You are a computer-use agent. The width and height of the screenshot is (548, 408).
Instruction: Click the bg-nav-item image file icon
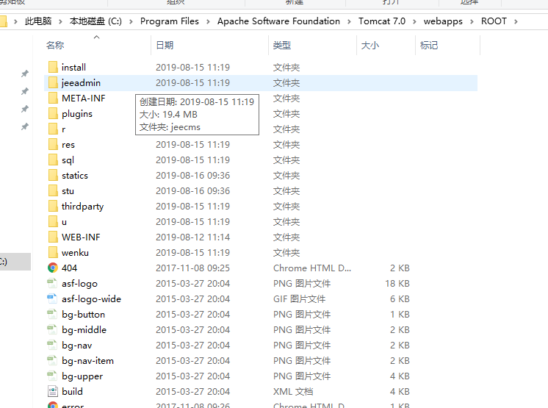pyautogui.click(x=52, y=360)
